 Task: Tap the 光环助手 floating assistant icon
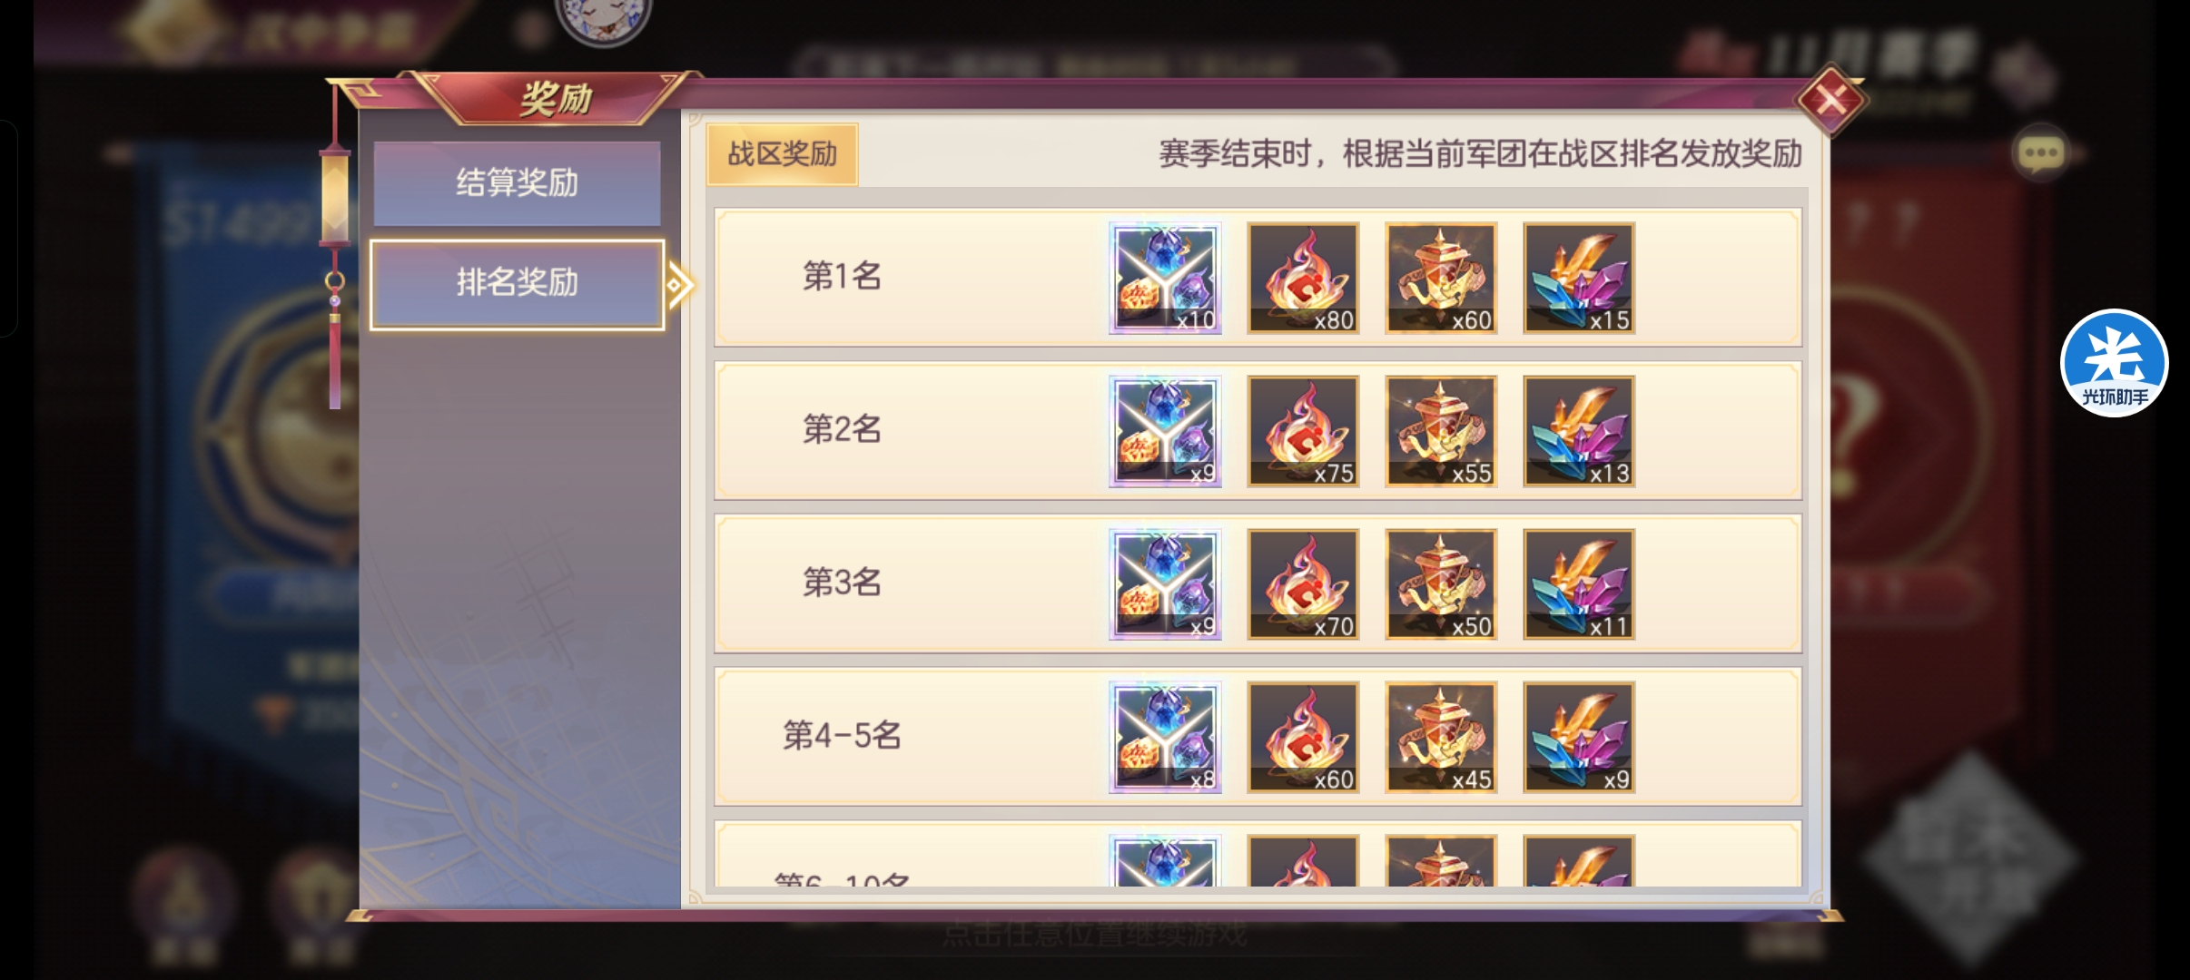[2115, 363]
